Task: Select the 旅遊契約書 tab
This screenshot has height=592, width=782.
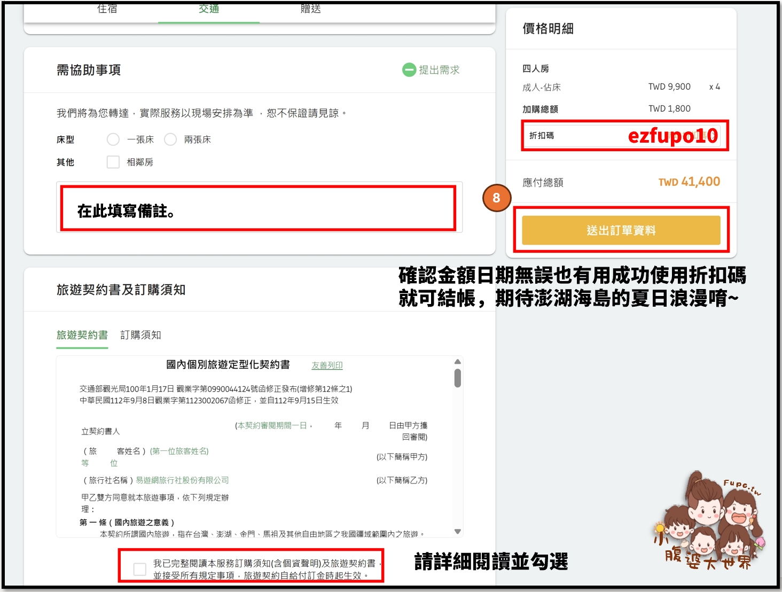Action: click(81, 336)
